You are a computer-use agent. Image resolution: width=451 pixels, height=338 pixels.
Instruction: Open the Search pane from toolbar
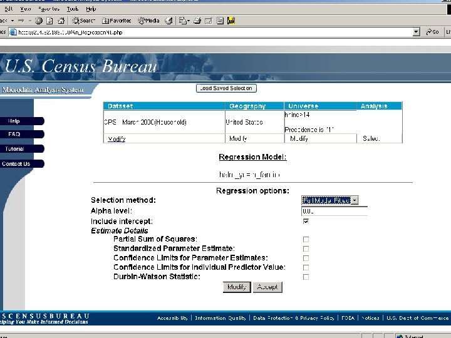click(83, 21)
